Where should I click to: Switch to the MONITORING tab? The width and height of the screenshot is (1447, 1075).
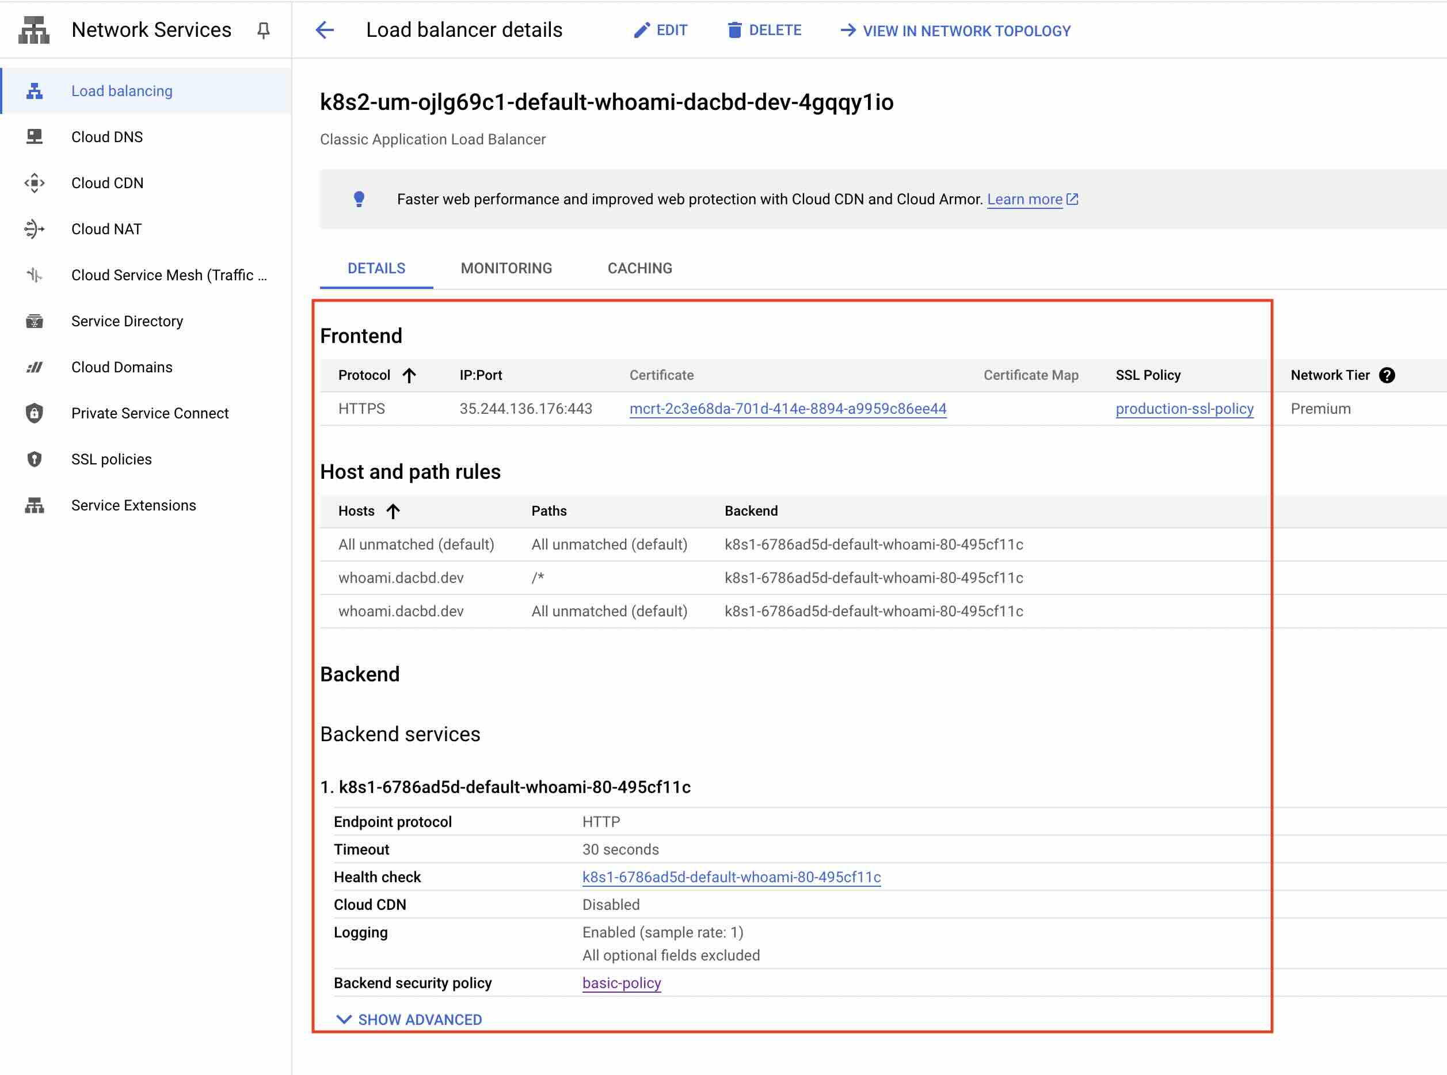(506, 268)
